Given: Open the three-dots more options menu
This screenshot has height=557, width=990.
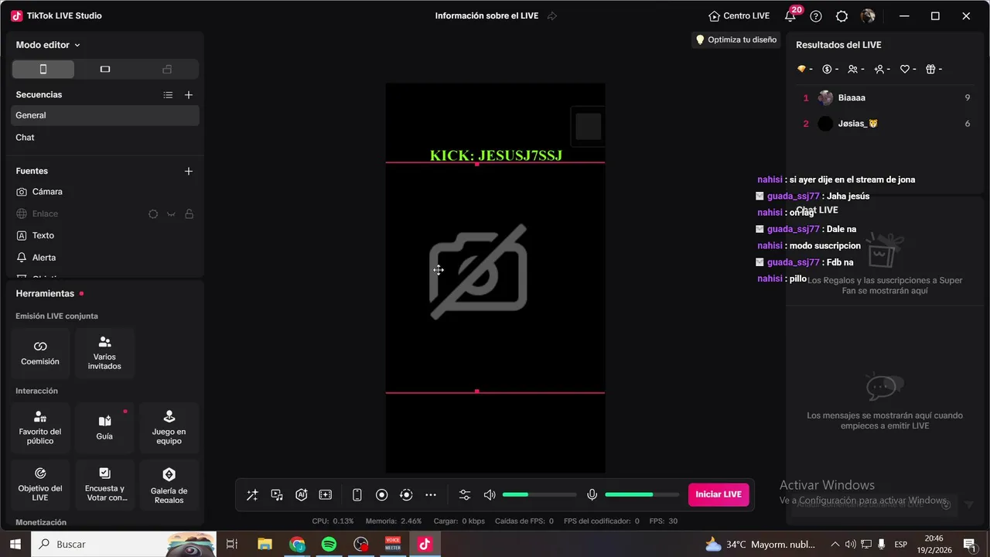Looking at the screenshot, I should [431, 495].
